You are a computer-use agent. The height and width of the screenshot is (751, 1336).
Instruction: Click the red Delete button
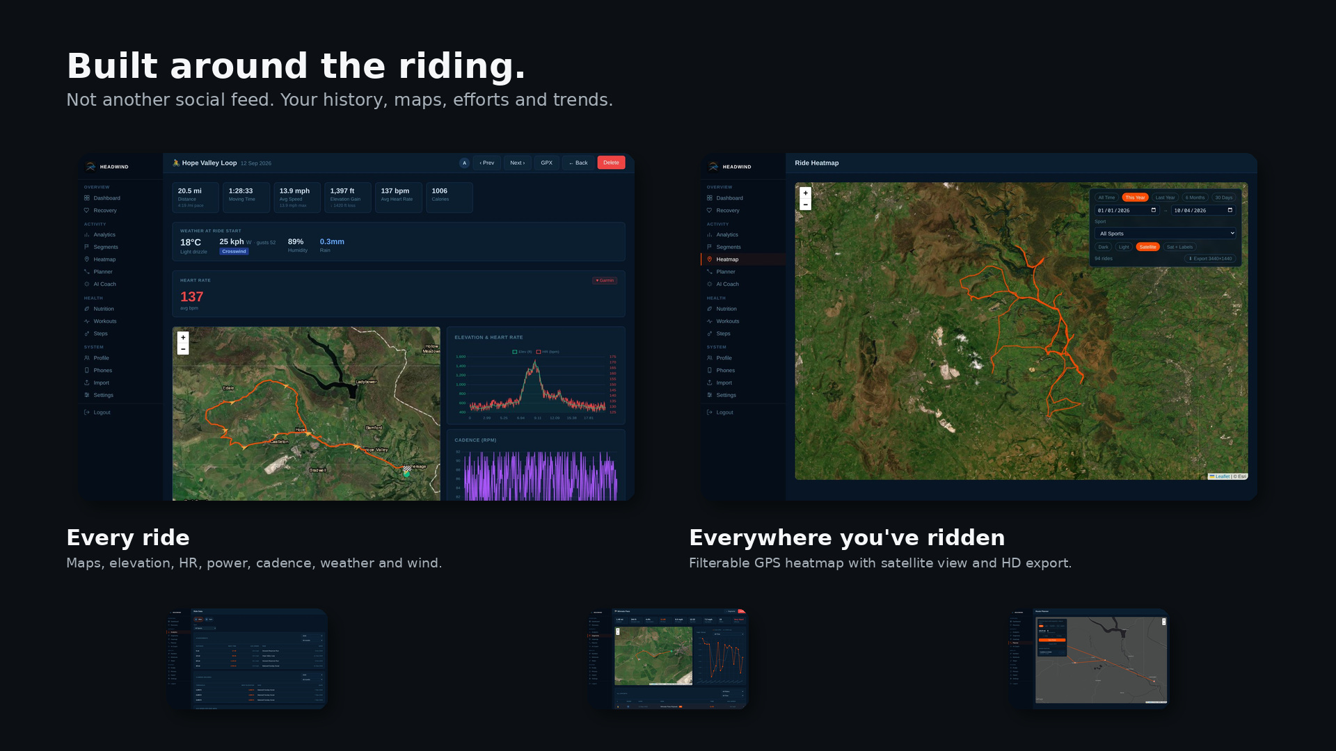[x=611, y=163]
